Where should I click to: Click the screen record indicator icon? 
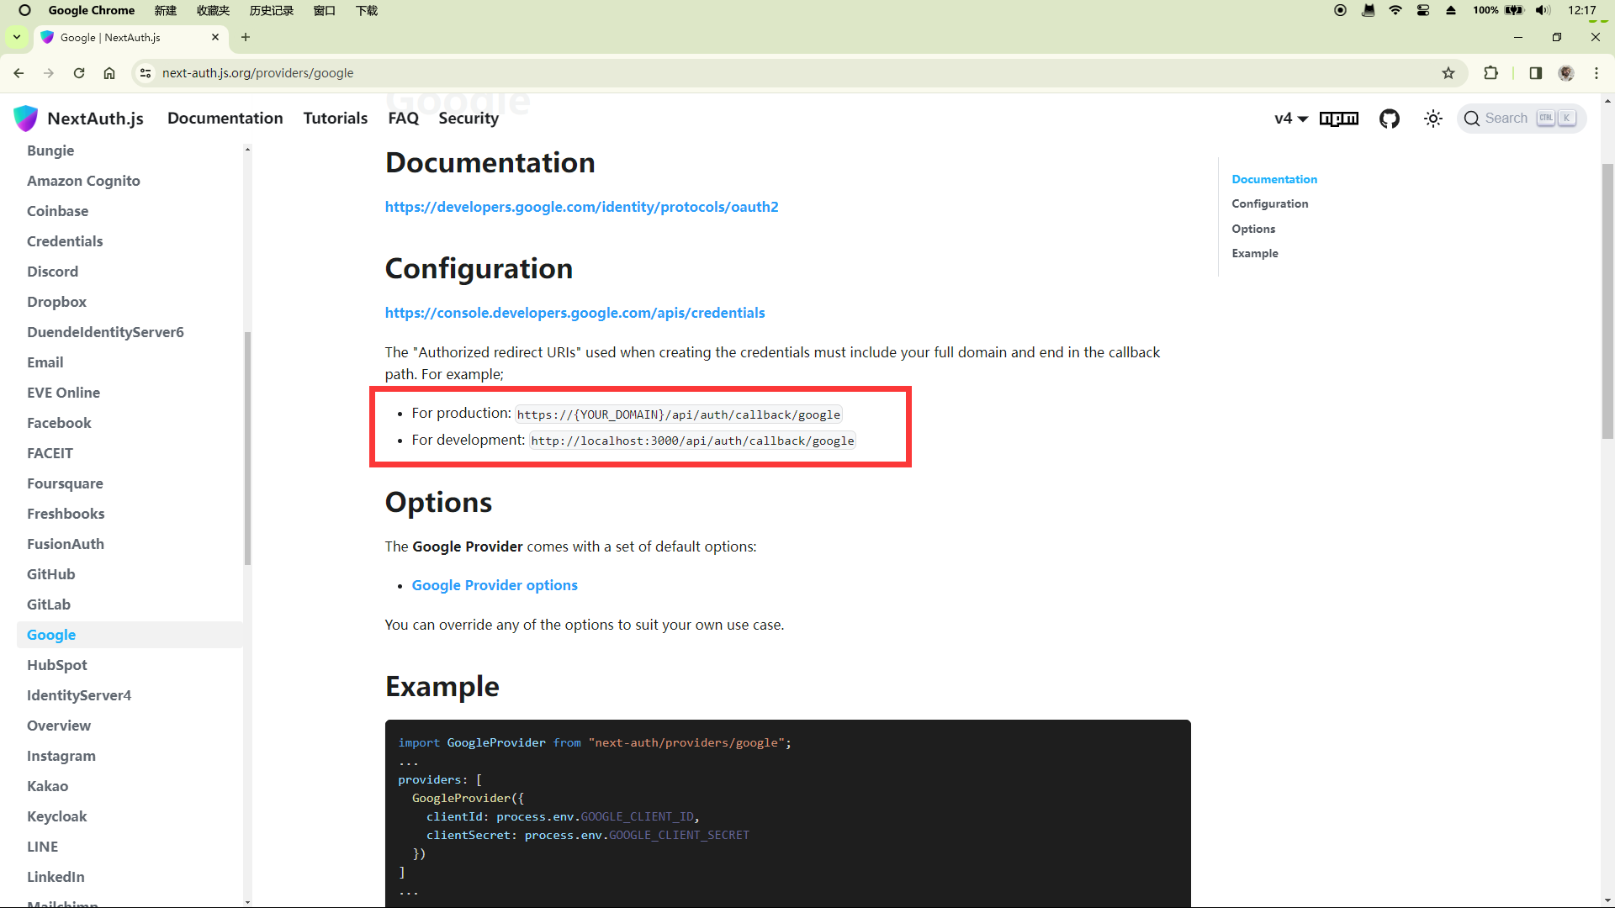1340,10
